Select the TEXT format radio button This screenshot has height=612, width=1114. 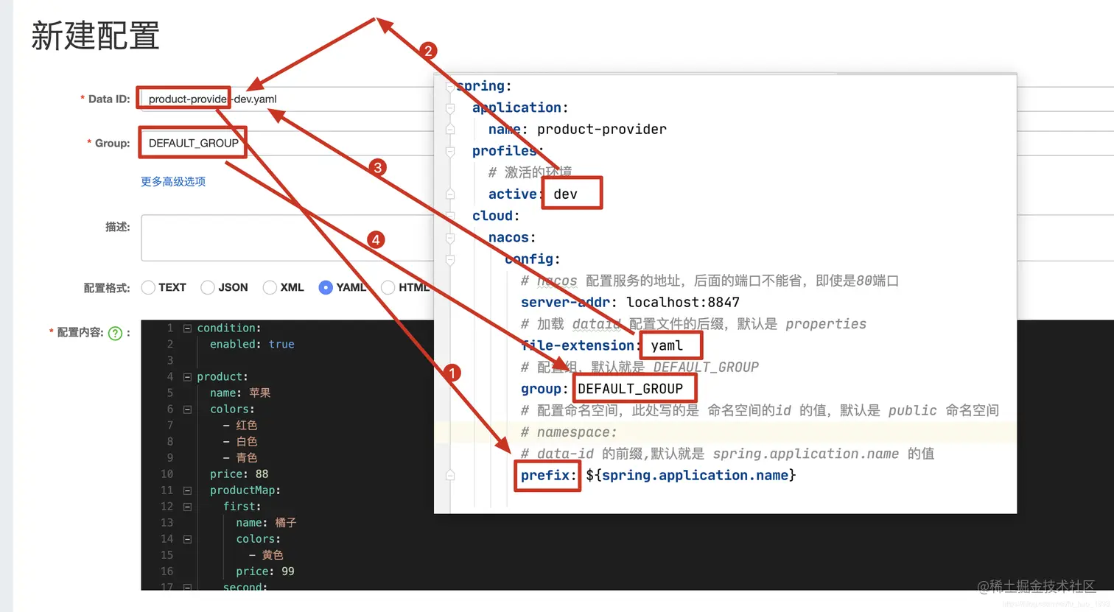point(148,287)
